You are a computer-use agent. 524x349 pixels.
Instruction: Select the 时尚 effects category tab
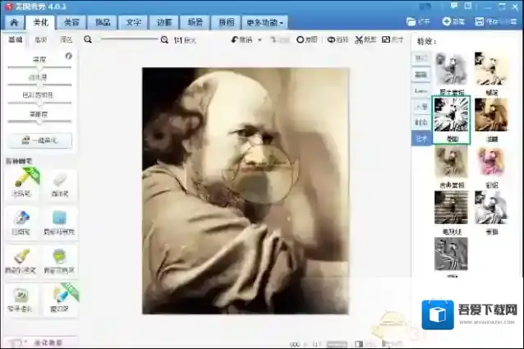pos(421,122)
